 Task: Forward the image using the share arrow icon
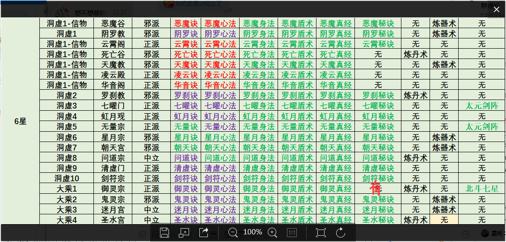pos(204,232)
